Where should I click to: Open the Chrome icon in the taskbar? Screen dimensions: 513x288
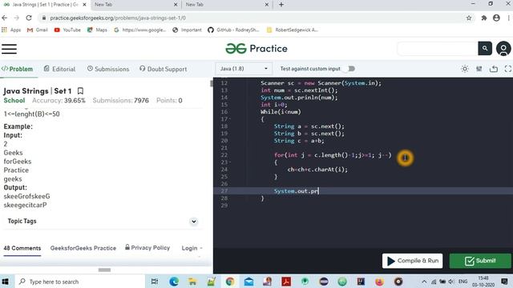click(230, 282)
